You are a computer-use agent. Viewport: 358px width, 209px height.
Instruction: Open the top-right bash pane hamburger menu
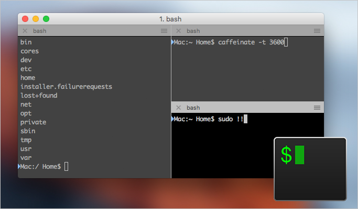click(x=317, y=31)
